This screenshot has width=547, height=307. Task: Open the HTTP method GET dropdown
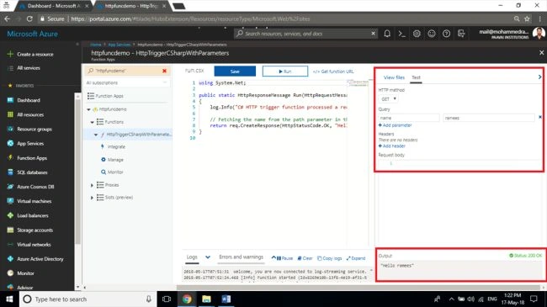(388, 99)
